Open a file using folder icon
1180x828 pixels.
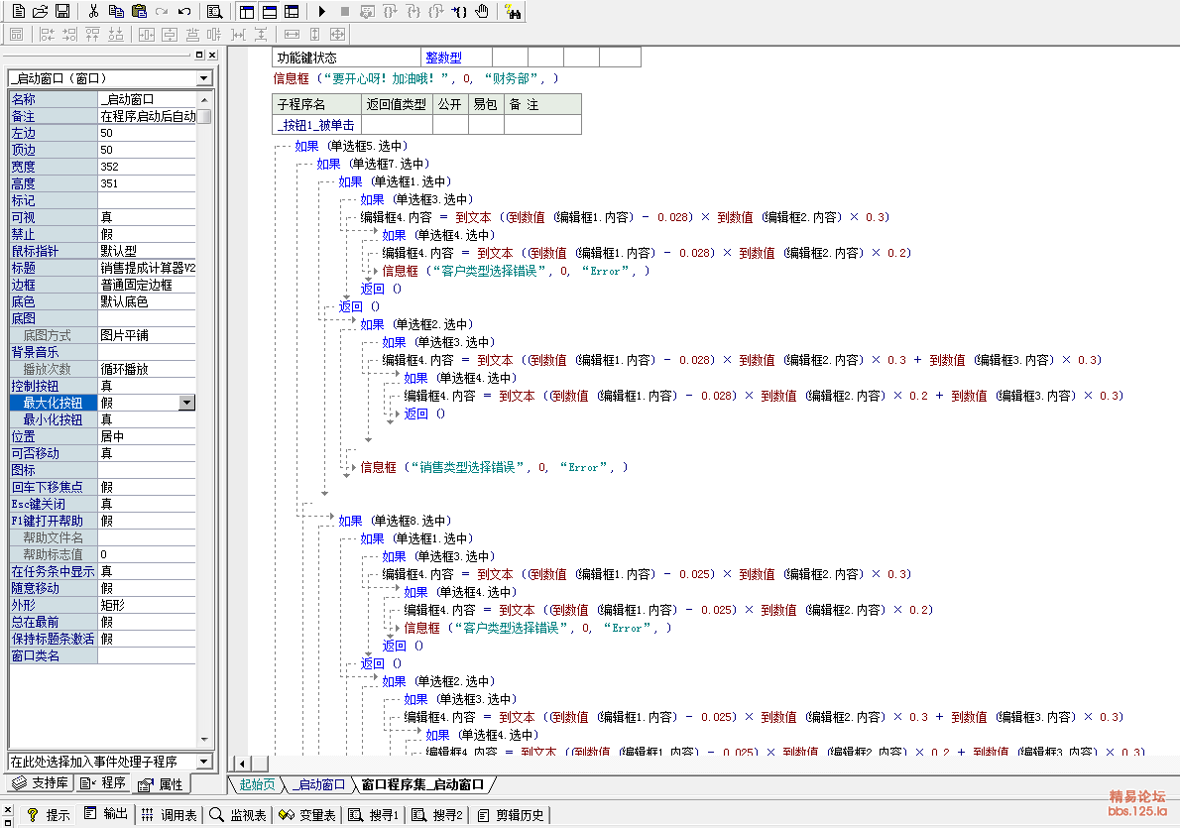[x=41, y=11]
